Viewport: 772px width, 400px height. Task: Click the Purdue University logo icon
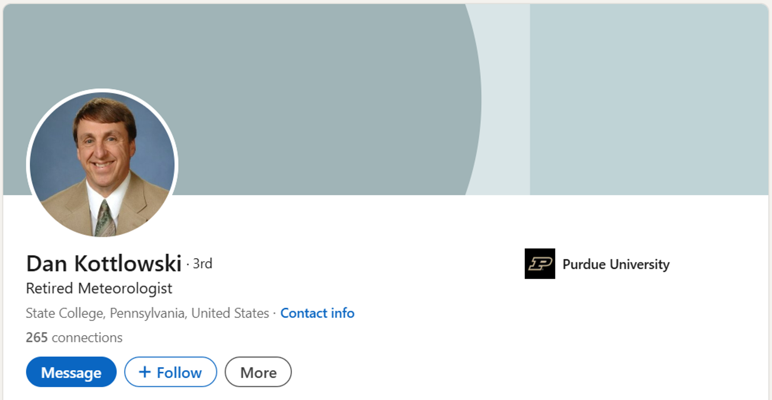click(540, 264)
